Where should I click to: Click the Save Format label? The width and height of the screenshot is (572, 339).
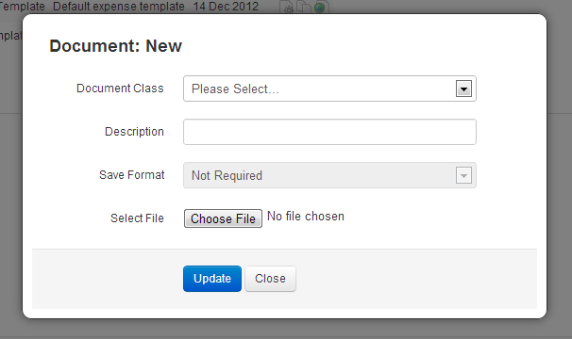(x=132, y=175)
